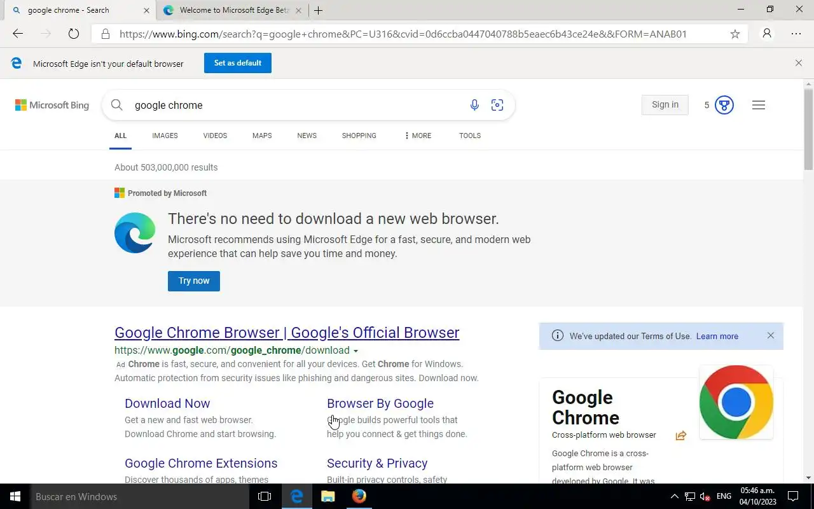Open the user profile icon
Image resolution: width=814 pixels, height=509 pixels.
tap(767, 34)
